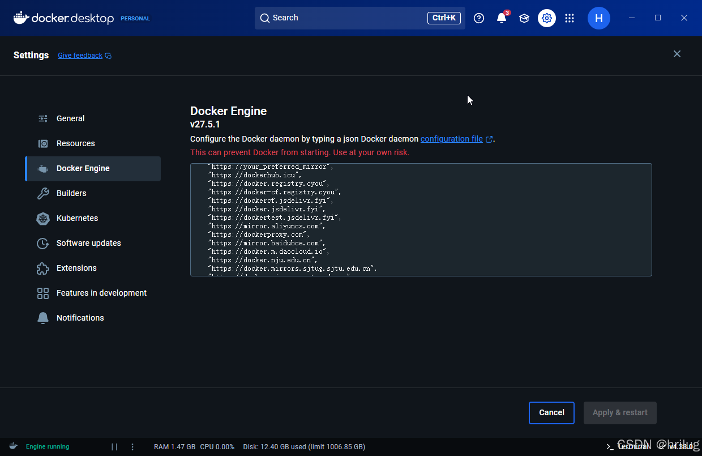Image resolution: width=702 pixels, height=456 pixels.
Task: Click the line "https://your_preferred_mirror"
Action: pos(271,167)
